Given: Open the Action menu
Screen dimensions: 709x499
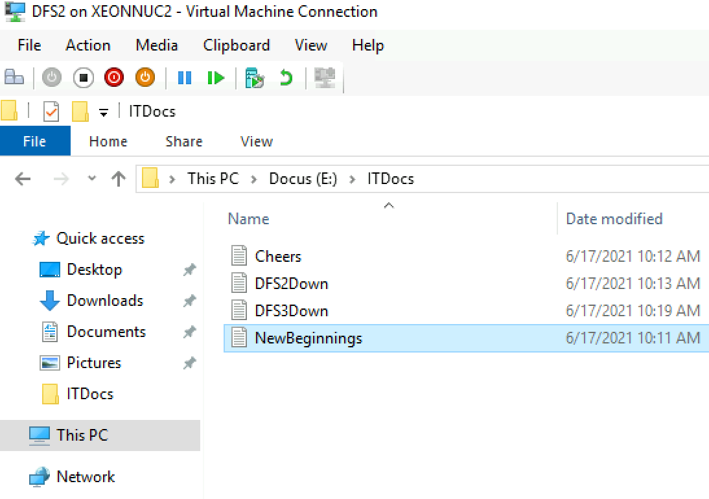Looking at the screenshot, I should [x=87, y=45].
